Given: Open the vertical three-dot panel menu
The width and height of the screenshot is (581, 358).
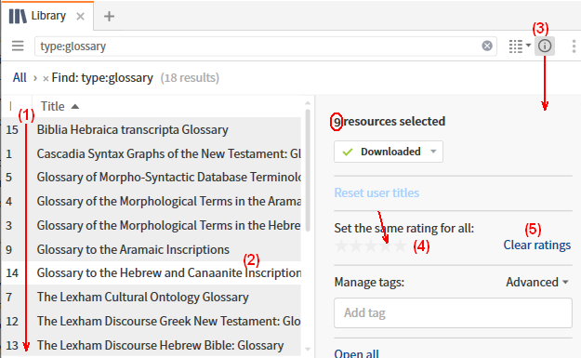Looking at the screenshot, I should (574, 46).
